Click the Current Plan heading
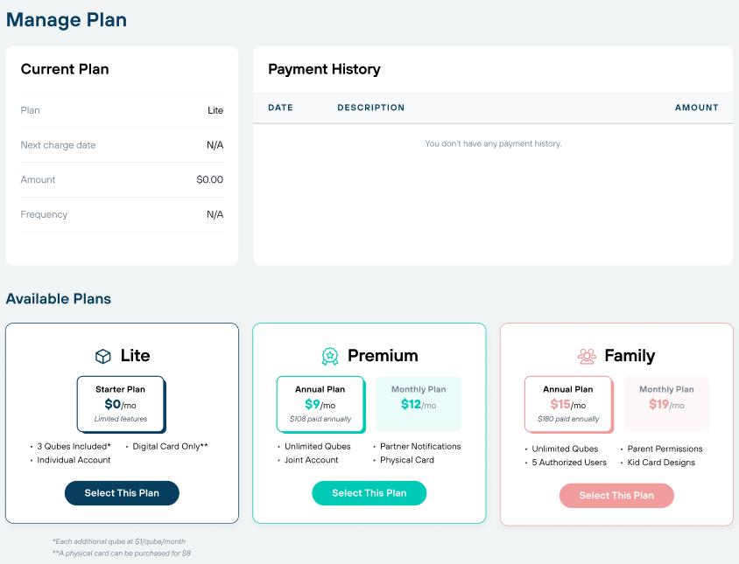The width and height of the screenshot is (739, 564). pyautogui.click(x=65, y=69)
